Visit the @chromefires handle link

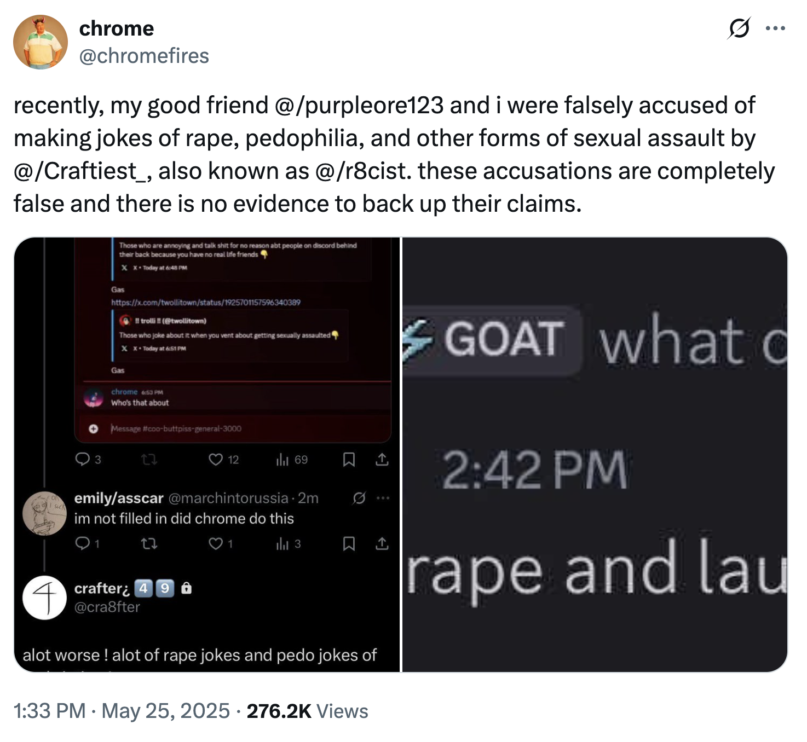coord(144,56)
